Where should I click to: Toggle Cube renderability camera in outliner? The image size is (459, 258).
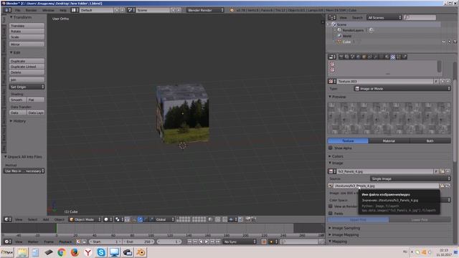pyautogui.click(x=455, y=42)
